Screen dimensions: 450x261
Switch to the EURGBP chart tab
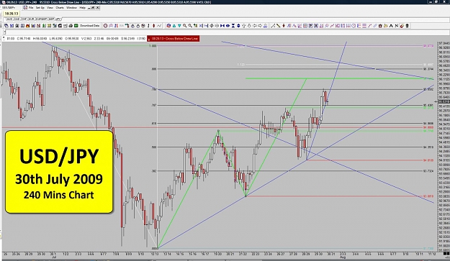(x=41, y=19)
